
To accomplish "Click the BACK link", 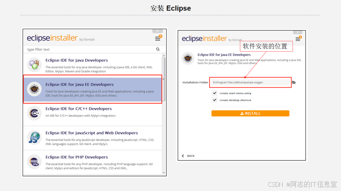I will 191,156.
